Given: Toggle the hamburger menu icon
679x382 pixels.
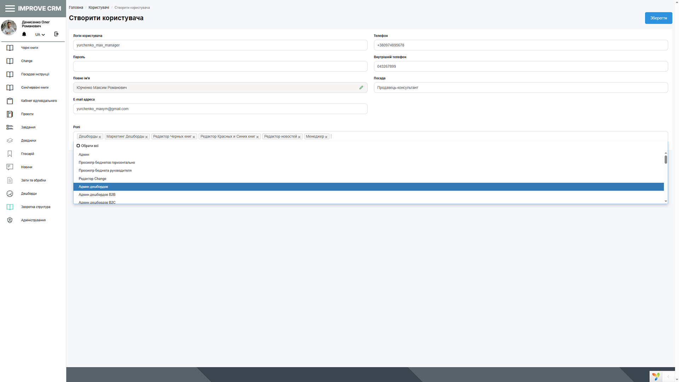Looking at the screenshot, I should pyautogui.click(x=10, y=8).
